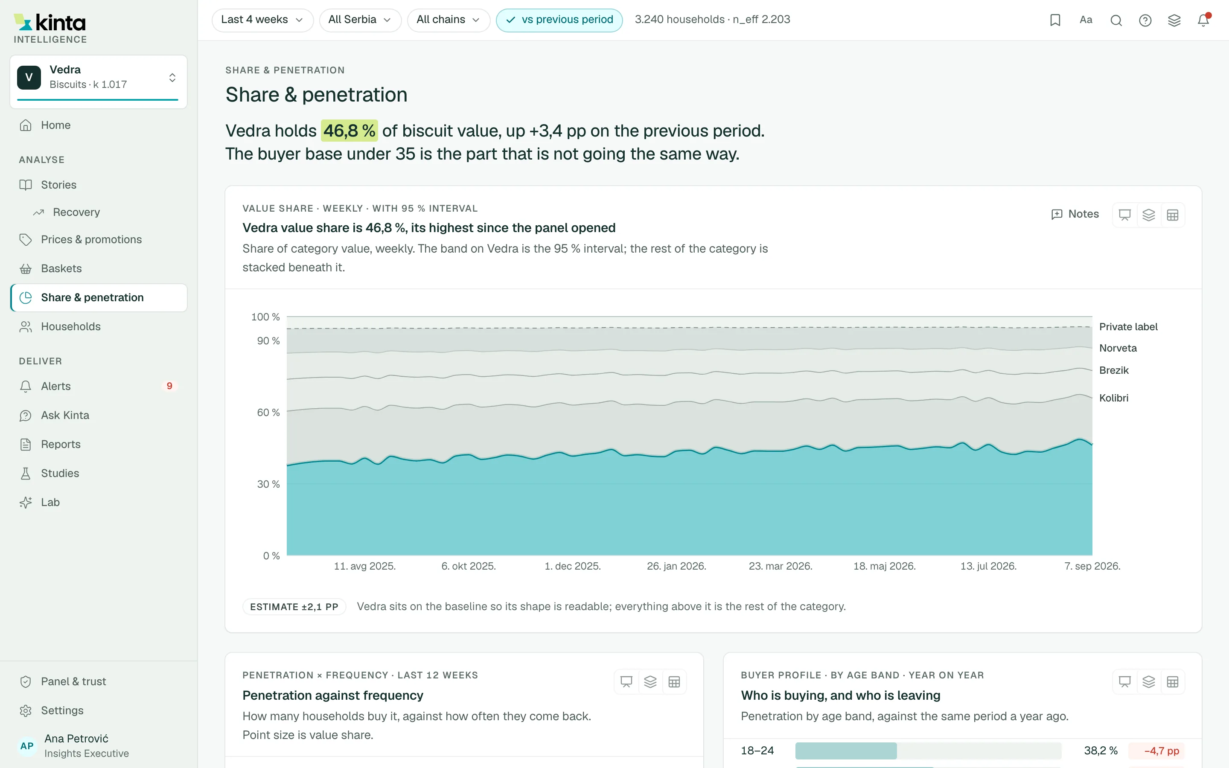The width and height of the screenshot is (1229, 768).
Task: Click the Vedra V brand avatar
Action: 29,77
